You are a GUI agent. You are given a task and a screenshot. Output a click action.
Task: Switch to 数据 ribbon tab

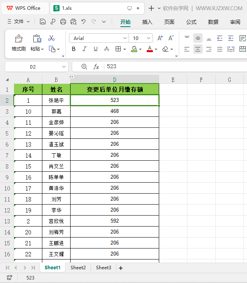[213, 22]
